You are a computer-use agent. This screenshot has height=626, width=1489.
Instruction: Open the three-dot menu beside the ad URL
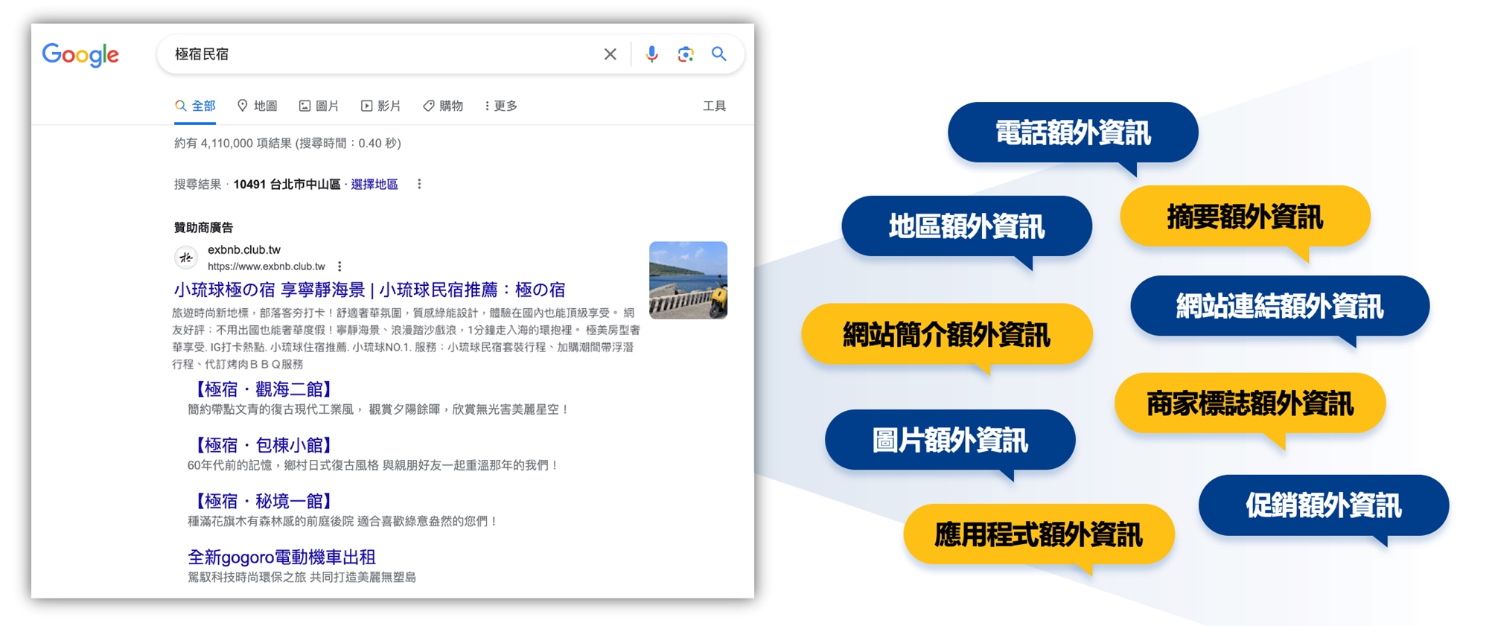pos(339,266)
